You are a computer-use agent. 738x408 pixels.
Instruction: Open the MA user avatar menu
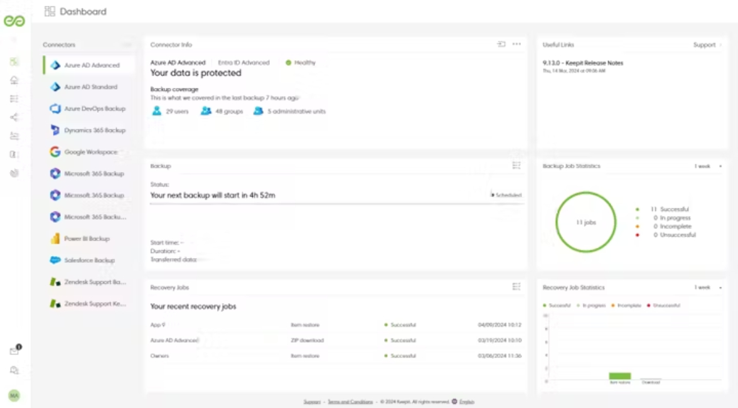coord(14,396)
